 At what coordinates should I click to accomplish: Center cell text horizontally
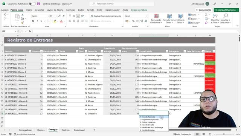click(x=74, y=21)
